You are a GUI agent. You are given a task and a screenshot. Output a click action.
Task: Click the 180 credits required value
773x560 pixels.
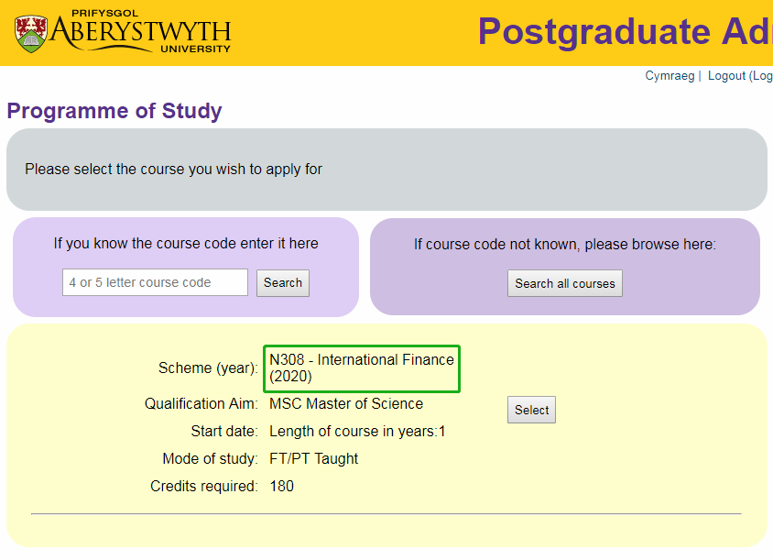(x=282, y=487)
